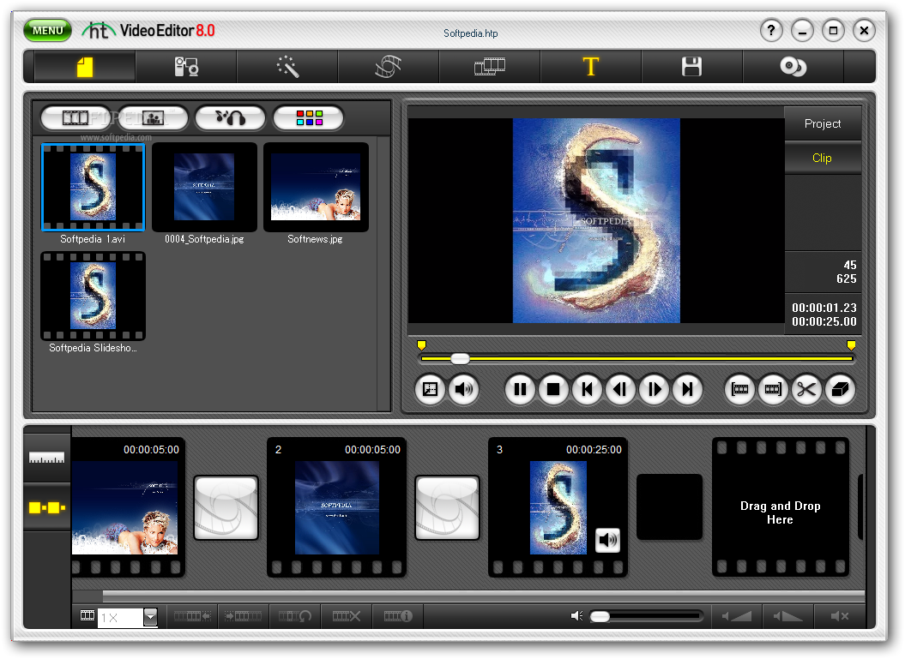Toggle full-screen preview icon

[430, 390]
